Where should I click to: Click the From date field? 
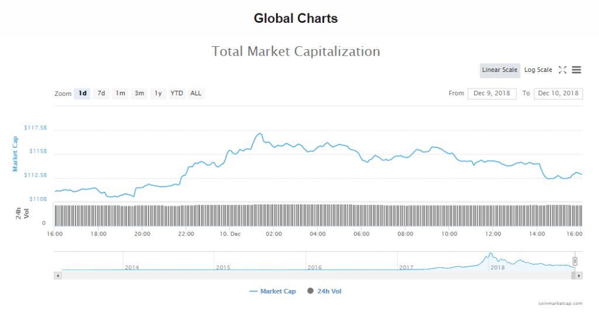(x=491, y=94)
